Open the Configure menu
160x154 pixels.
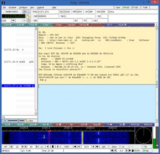23,8
